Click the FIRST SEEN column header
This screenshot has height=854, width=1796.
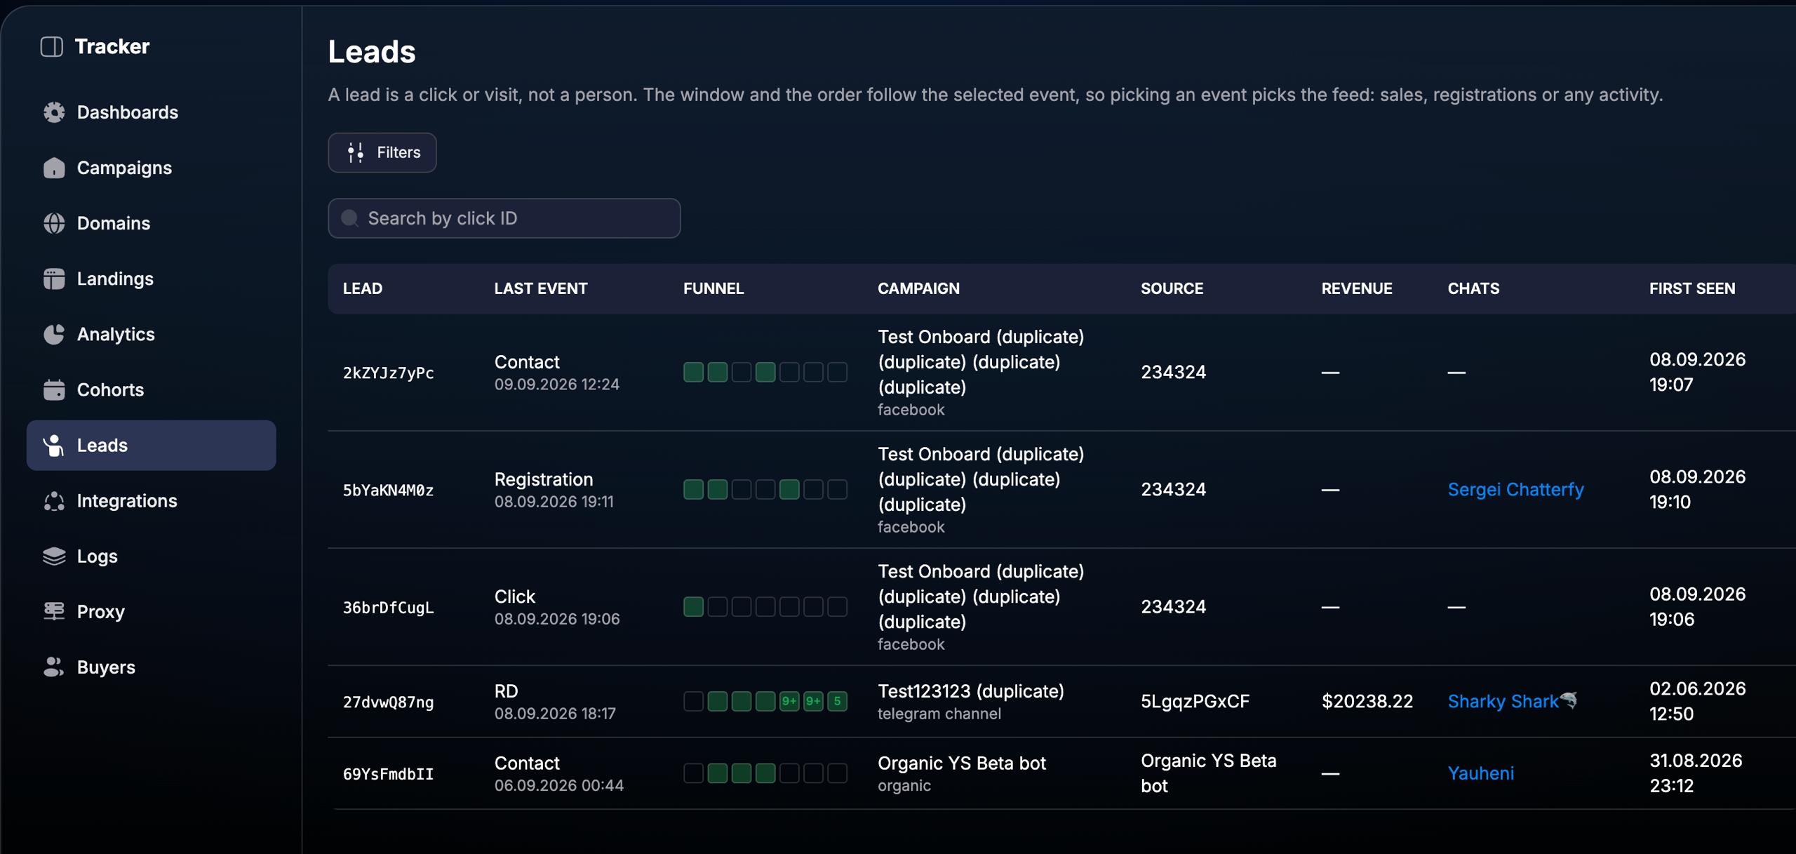[x=1692, y=288]
